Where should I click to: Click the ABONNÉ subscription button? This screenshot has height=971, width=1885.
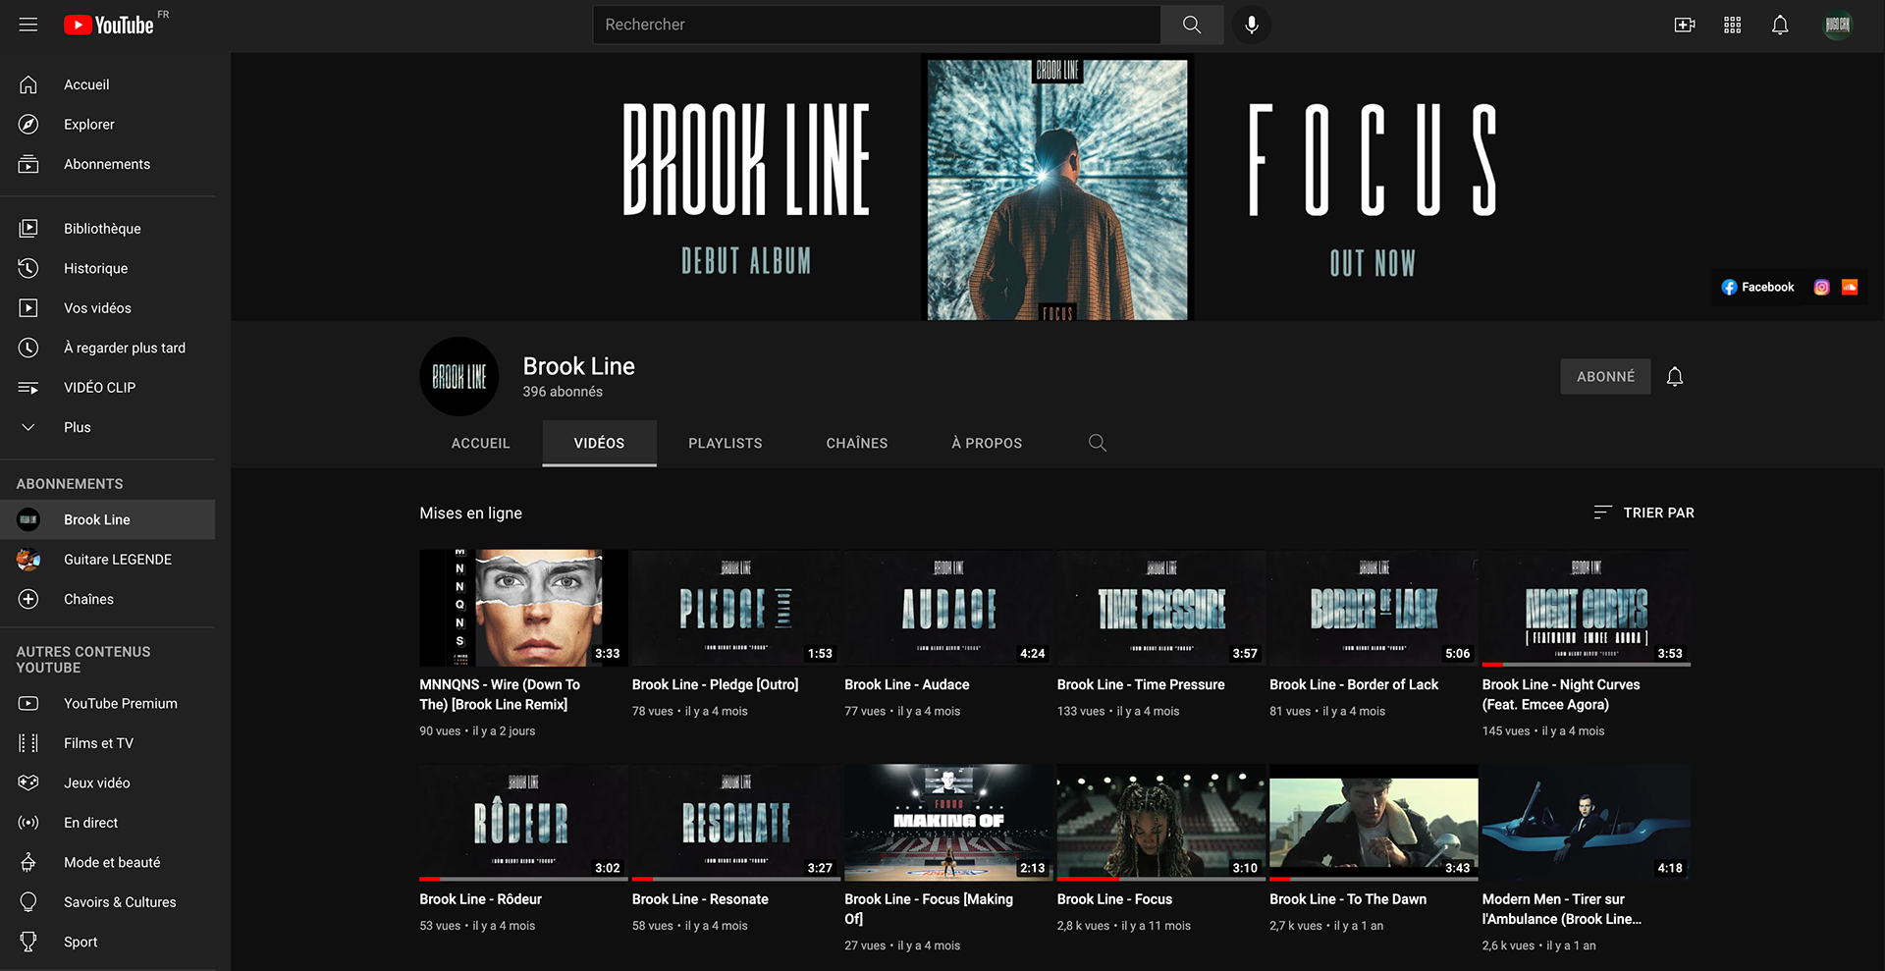coord(1605,376)
